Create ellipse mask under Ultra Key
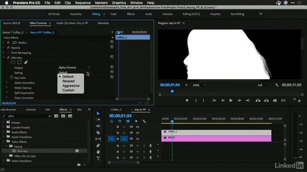Screen dimensions: 307x172 pyautogui.click(x=13, y=63)
